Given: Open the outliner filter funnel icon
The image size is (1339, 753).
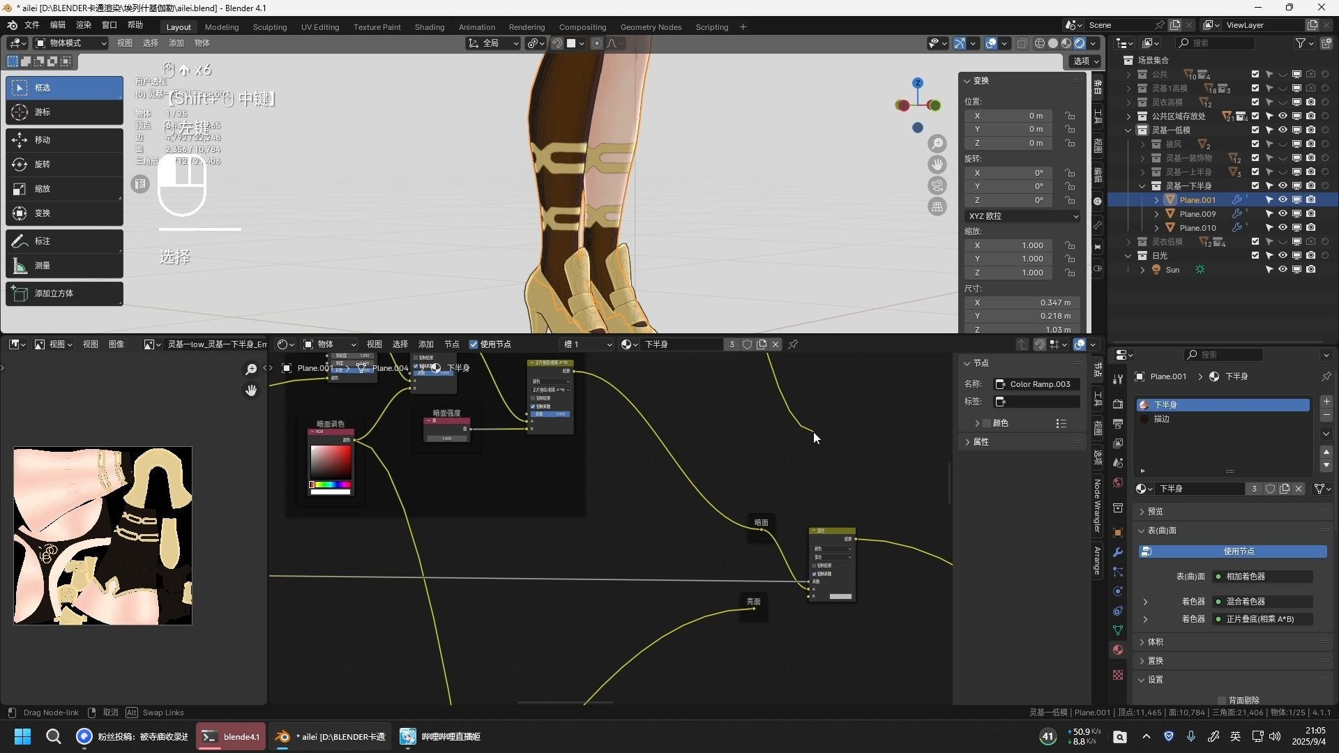Looking at the screenshot, I should click(x=1301, y=43).
